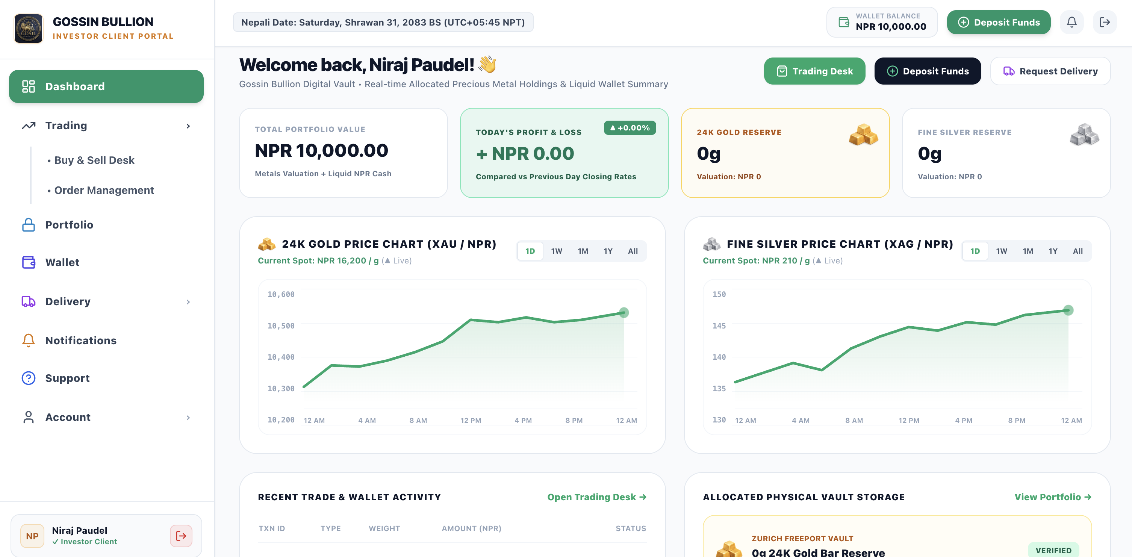1132x557 pixels.
Task: Click the sidebar Portfolio lock icon
Action: tap(29, 225)
